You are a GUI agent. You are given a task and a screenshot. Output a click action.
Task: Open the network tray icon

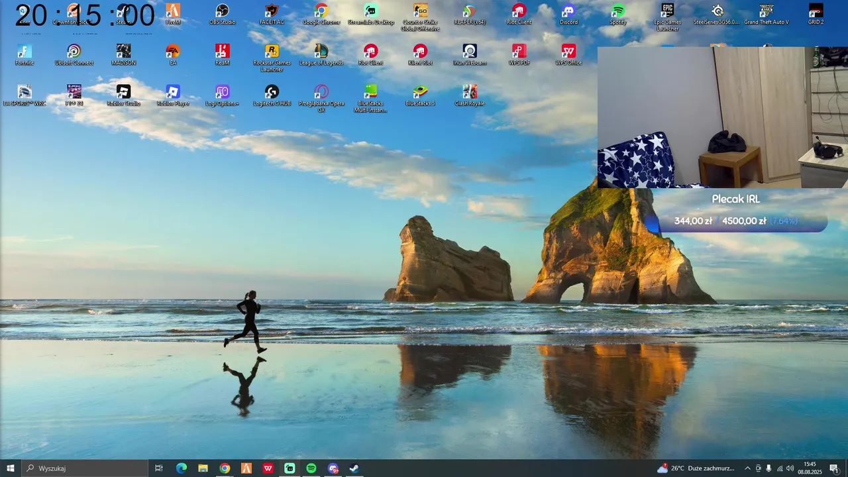[779, 468]
